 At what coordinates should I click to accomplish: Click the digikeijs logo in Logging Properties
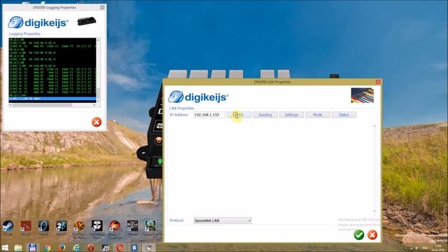click(x=38, y=22)
